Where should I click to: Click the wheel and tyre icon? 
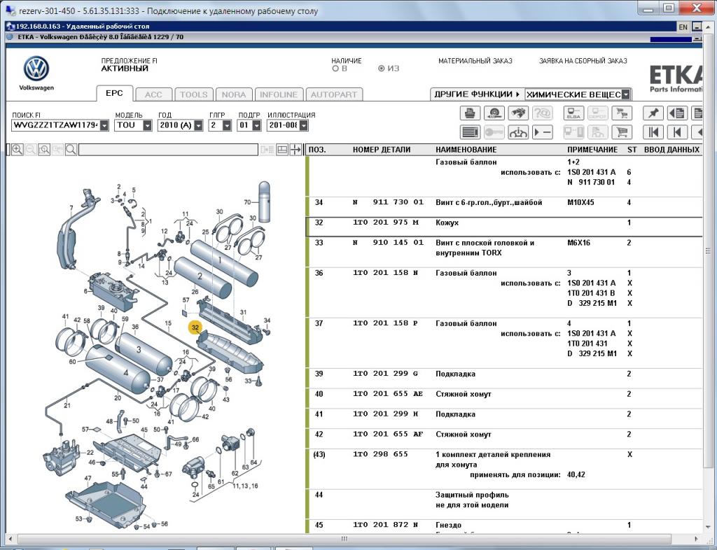[494, 113]
